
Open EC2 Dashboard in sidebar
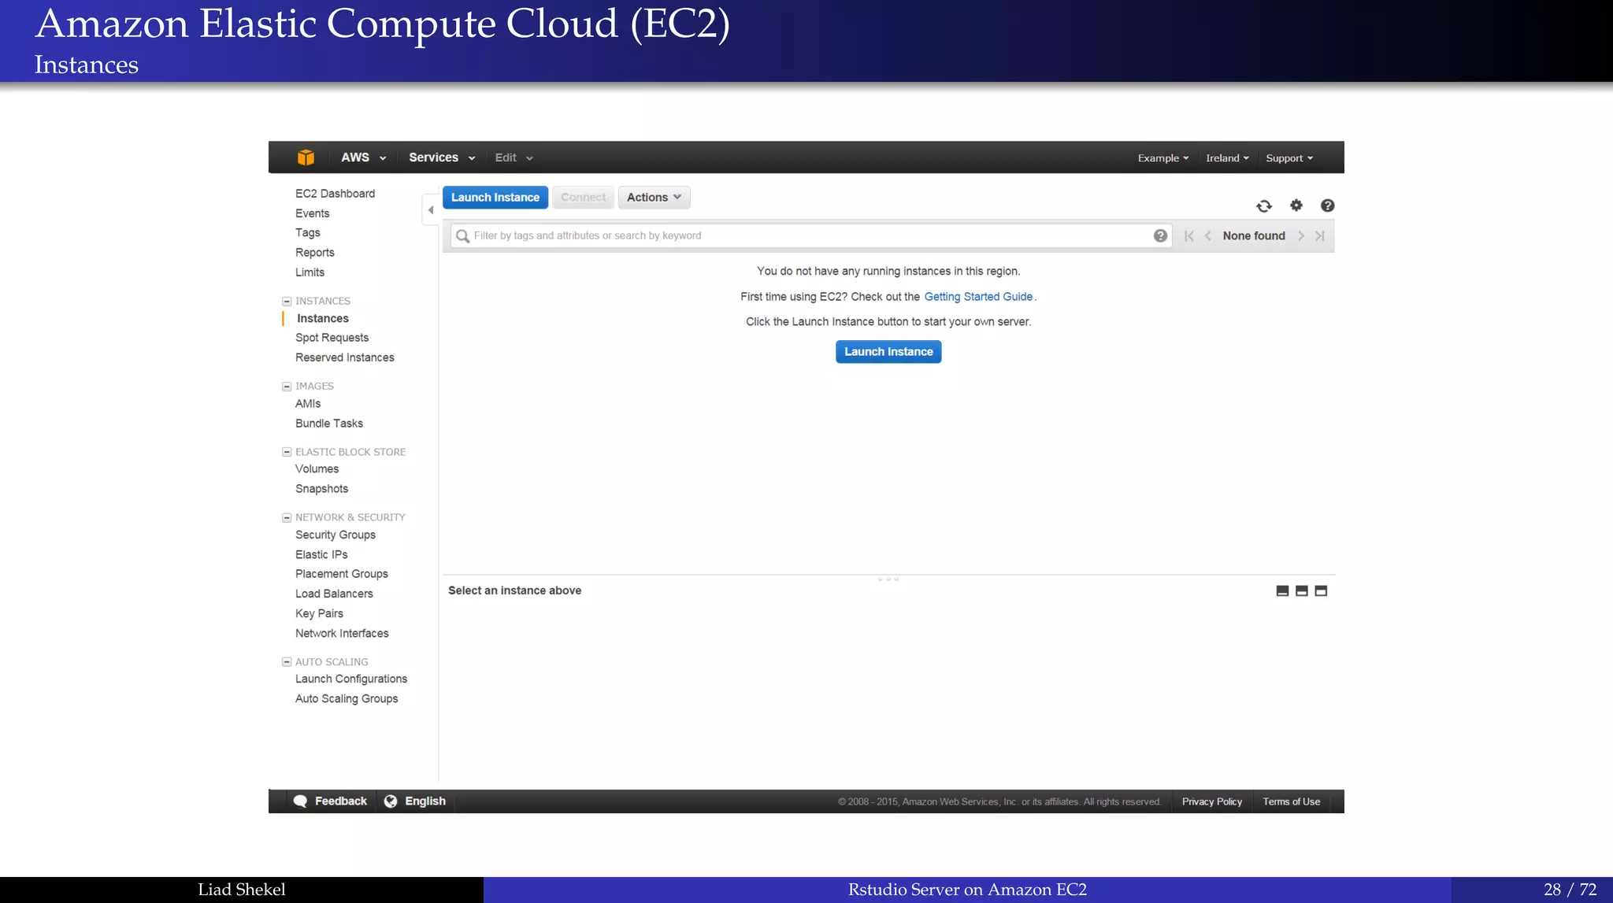tap(335, 194)
